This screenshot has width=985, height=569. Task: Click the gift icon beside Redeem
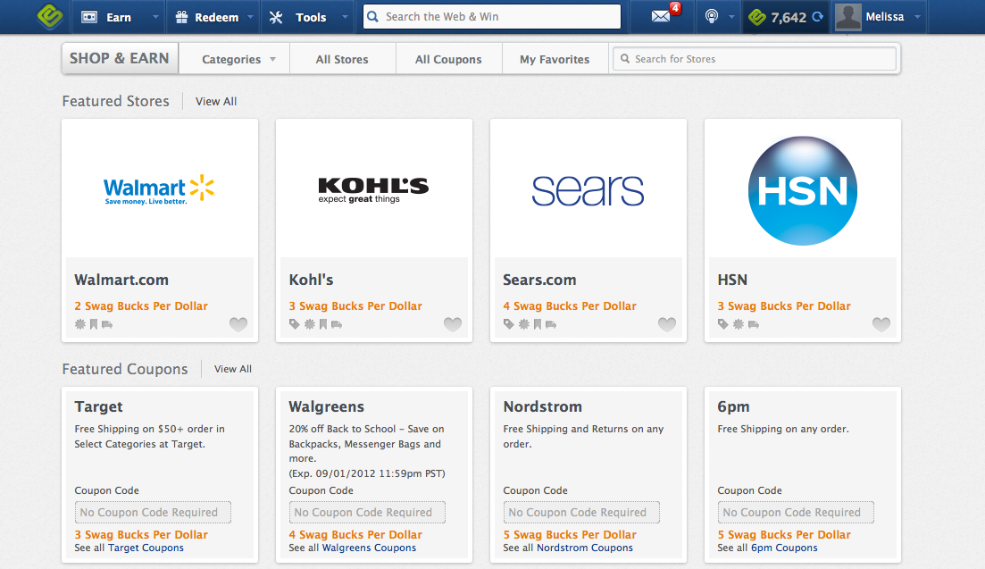181,17
